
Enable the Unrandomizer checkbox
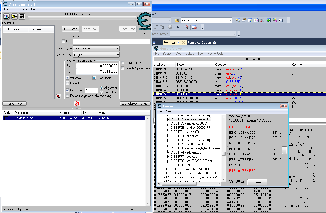pos(123,63)
